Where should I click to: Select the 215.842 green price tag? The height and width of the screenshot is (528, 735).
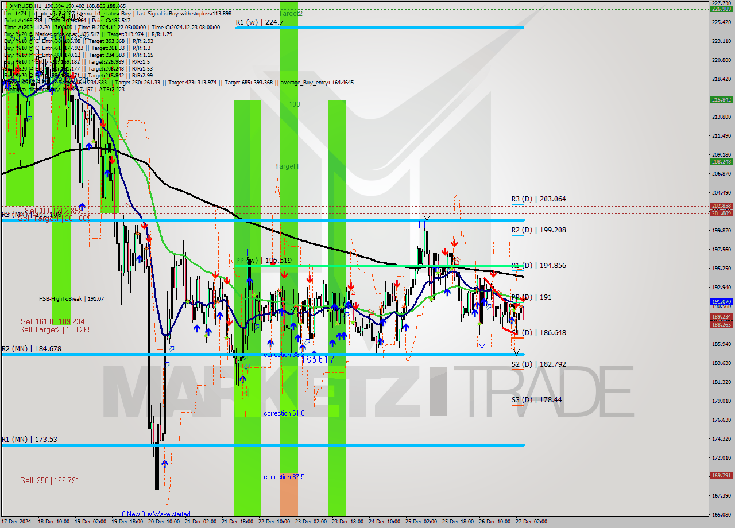(x=721, y=99)
